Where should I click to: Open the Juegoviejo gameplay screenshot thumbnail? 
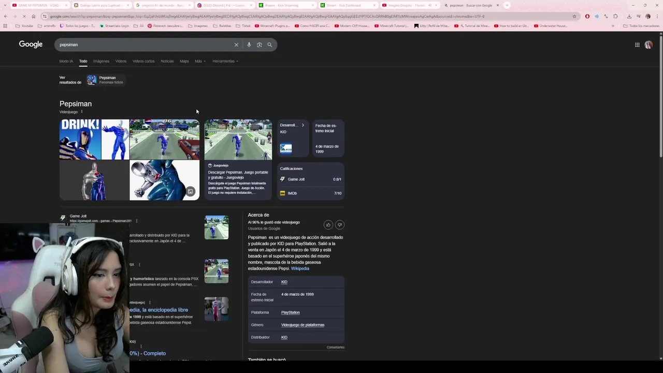tap(238, 139)
